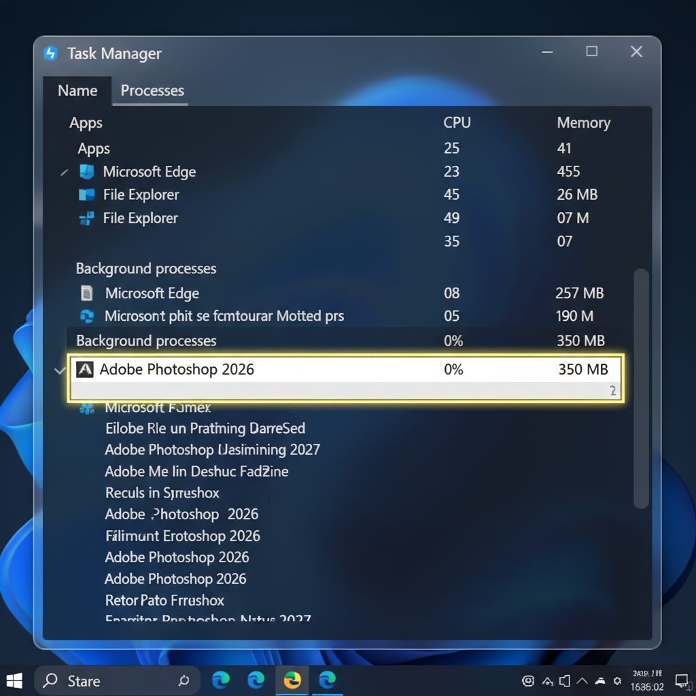Click the document icon beside background Microsoft Edge

point(87,294)
